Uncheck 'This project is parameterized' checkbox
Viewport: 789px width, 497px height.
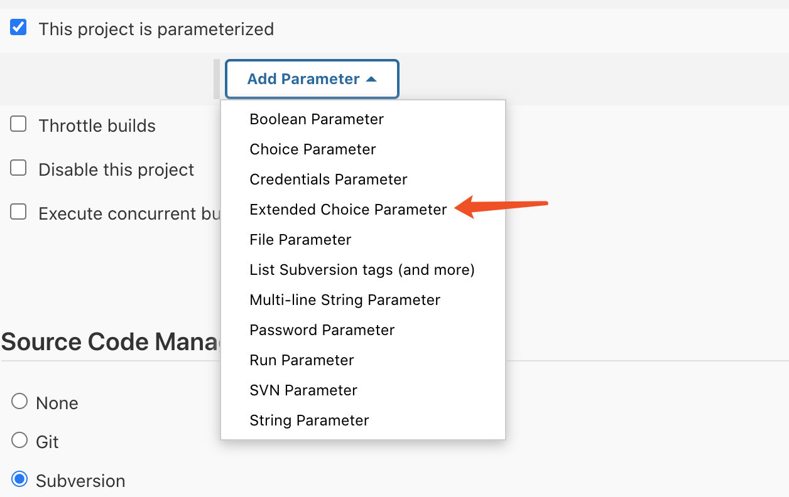[x=18, y=28]
